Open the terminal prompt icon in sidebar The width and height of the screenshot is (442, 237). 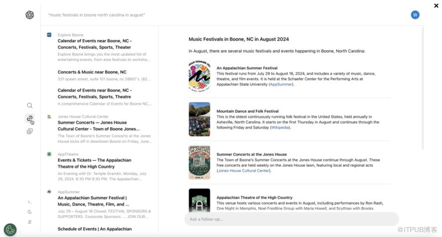click(30, 202)
